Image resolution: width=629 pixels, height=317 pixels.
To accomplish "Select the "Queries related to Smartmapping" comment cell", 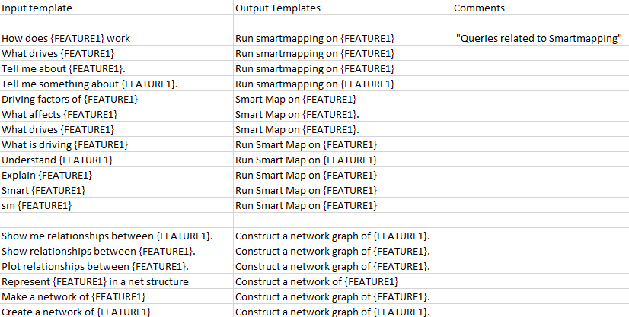I will tap(541, 38).
